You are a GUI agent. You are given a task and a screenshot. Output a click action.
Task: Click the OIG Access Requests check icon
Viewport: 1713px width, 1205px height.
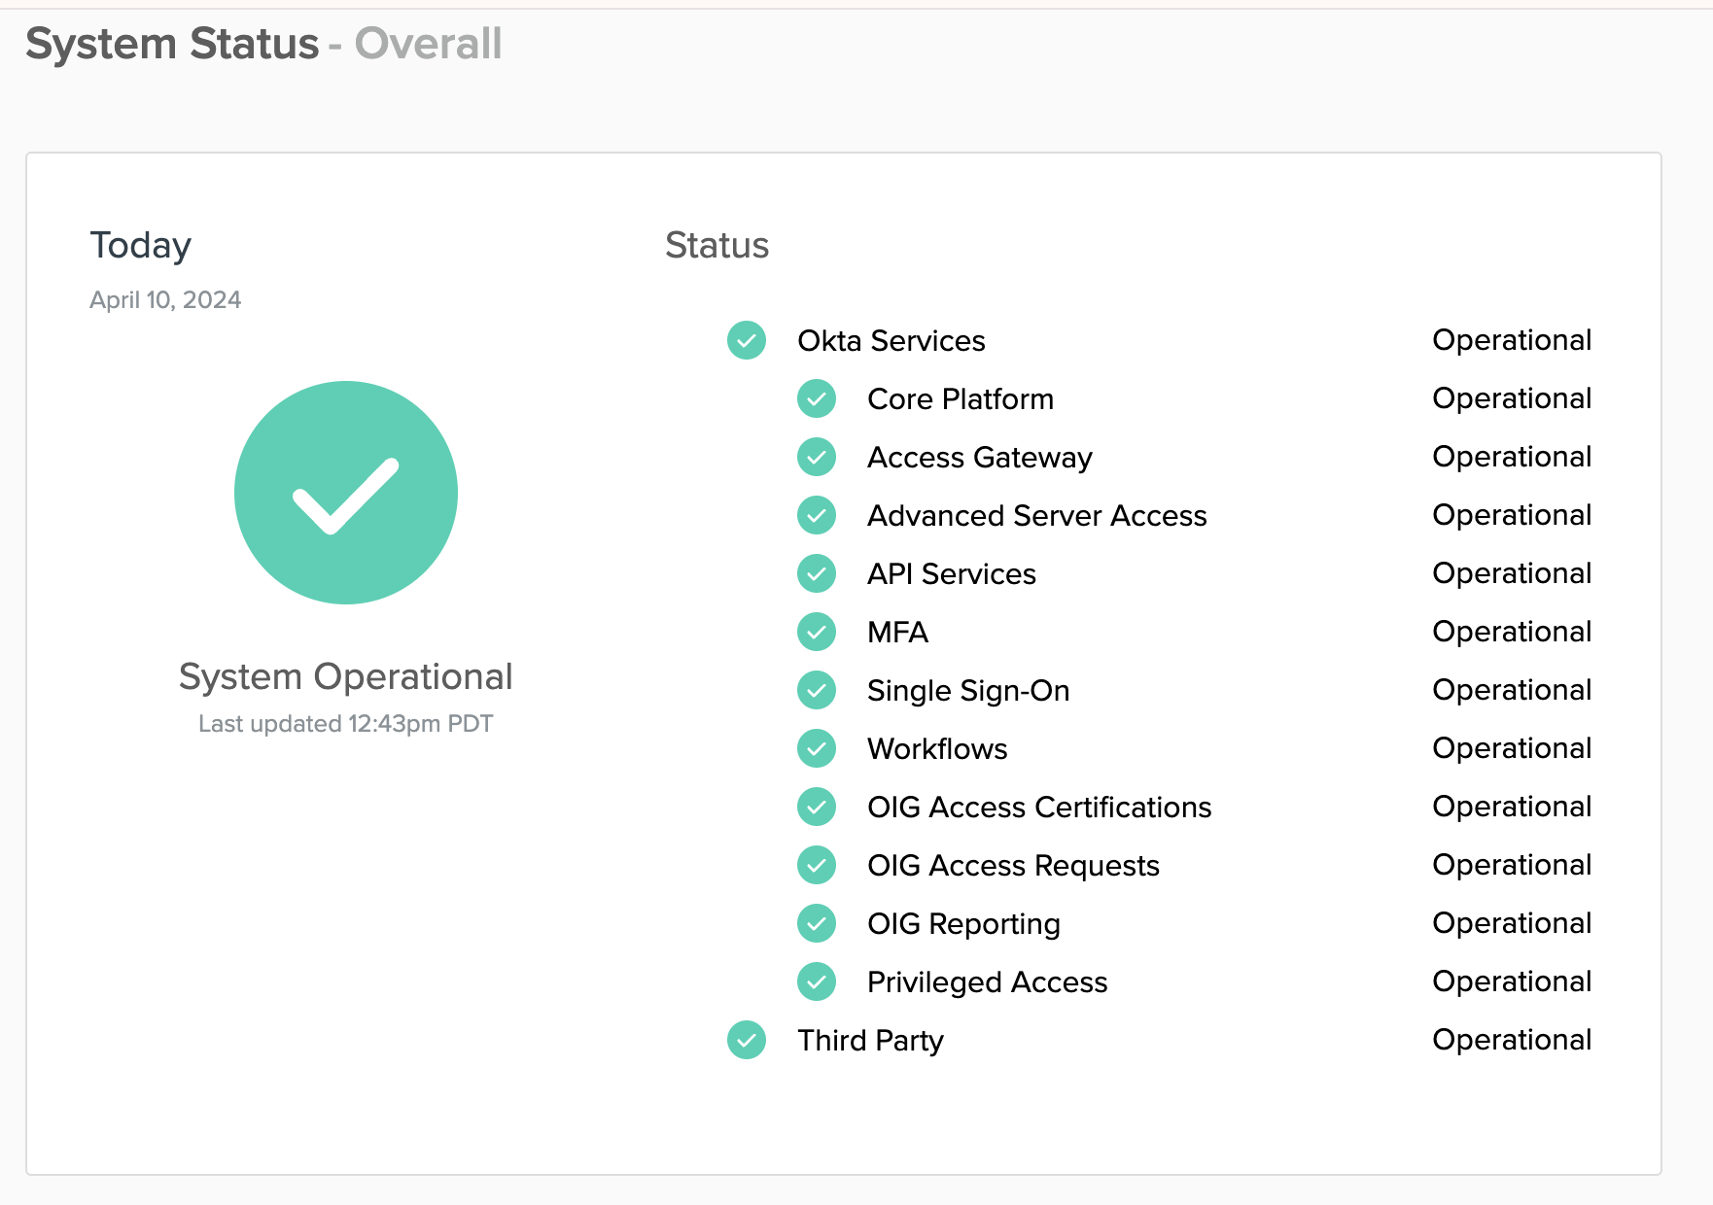coord(817,865)
